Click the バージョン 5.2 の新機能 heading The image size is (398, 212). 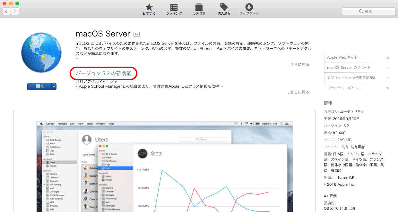[x=104, y=73]
